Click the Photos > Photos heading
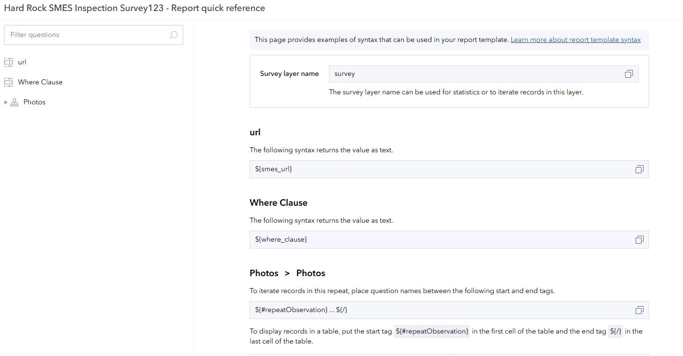The width and height of the screenshot is (683, 356). click(287, 273)
